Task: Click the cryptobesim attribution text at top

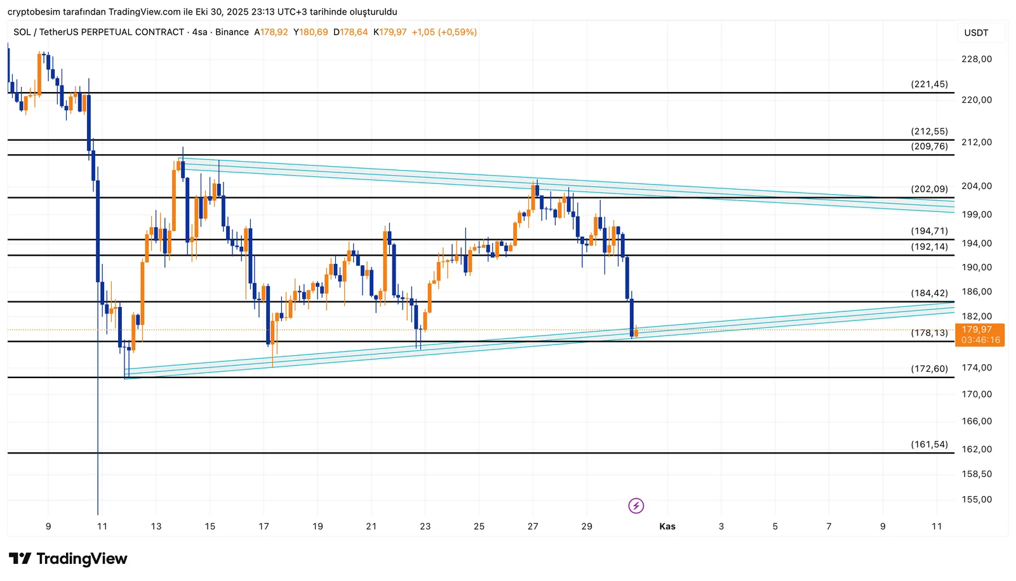Action: pos(202,11)
